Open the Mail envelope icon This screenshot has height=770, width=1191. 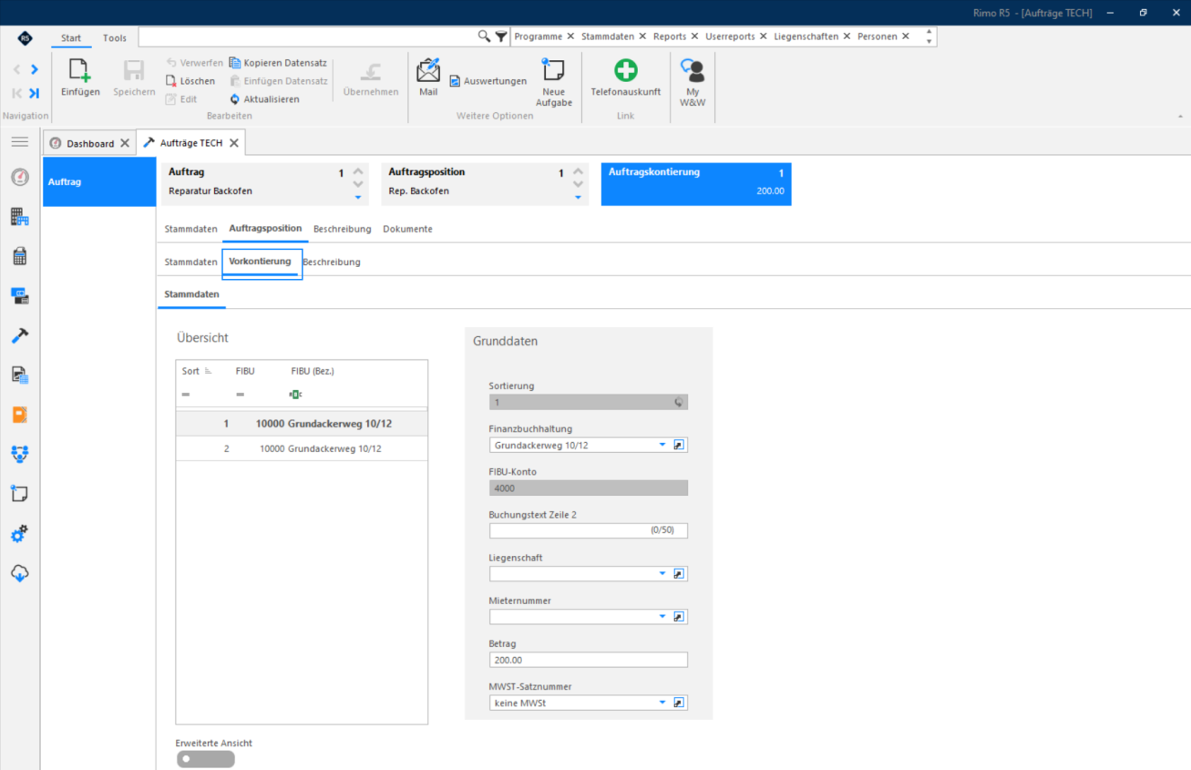tap(428, 70)
